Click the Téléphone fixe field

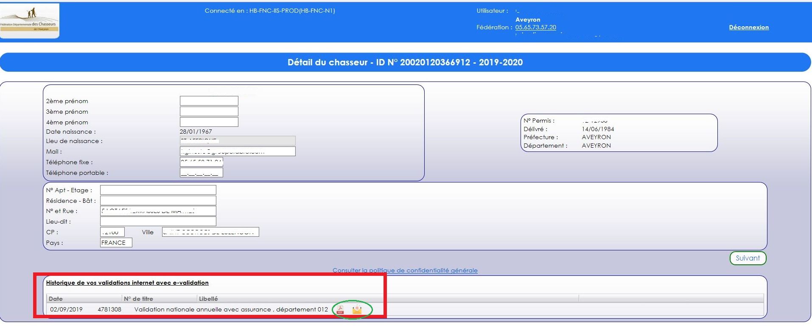[x=201, y=162]
